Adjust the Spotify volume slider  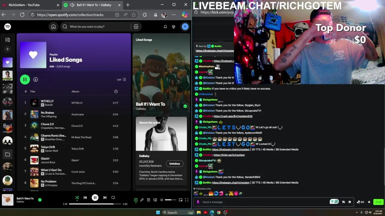(171, 200)
